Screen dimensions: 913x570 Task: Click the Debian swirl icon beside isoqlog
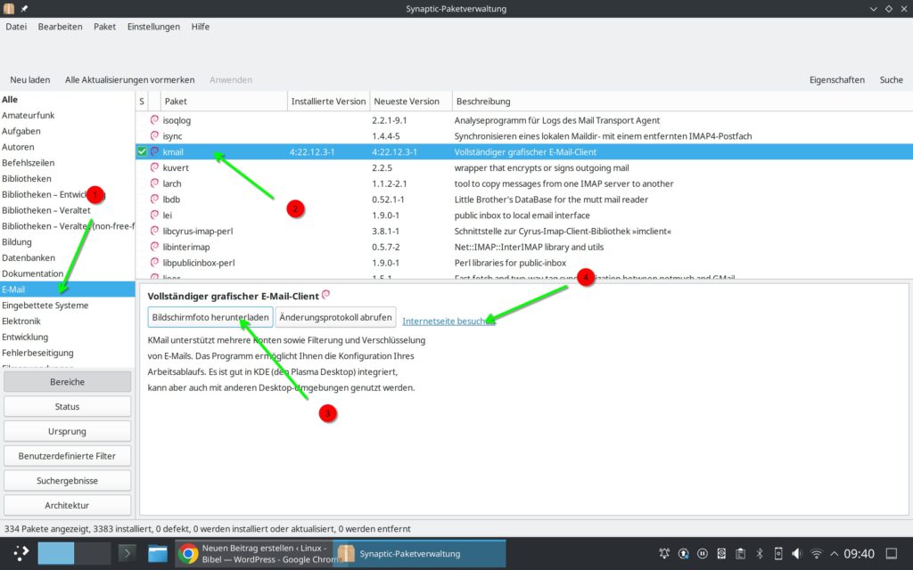[154, 120]
